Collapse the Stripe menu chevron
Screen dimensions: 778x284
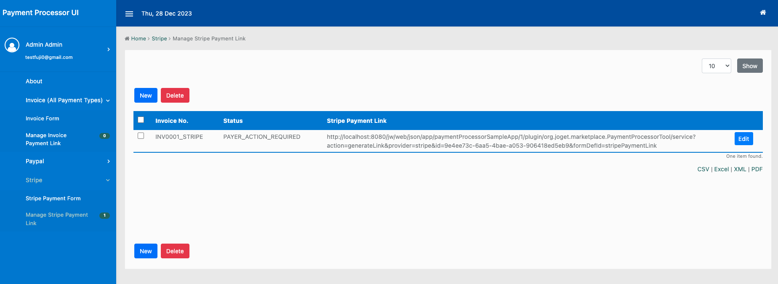pyautogui.click(x=108, y=180)
